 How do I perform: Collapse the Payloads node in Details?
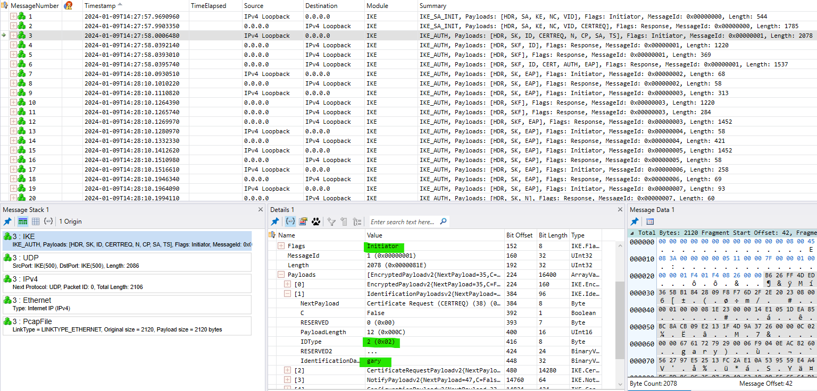point(281,275)
